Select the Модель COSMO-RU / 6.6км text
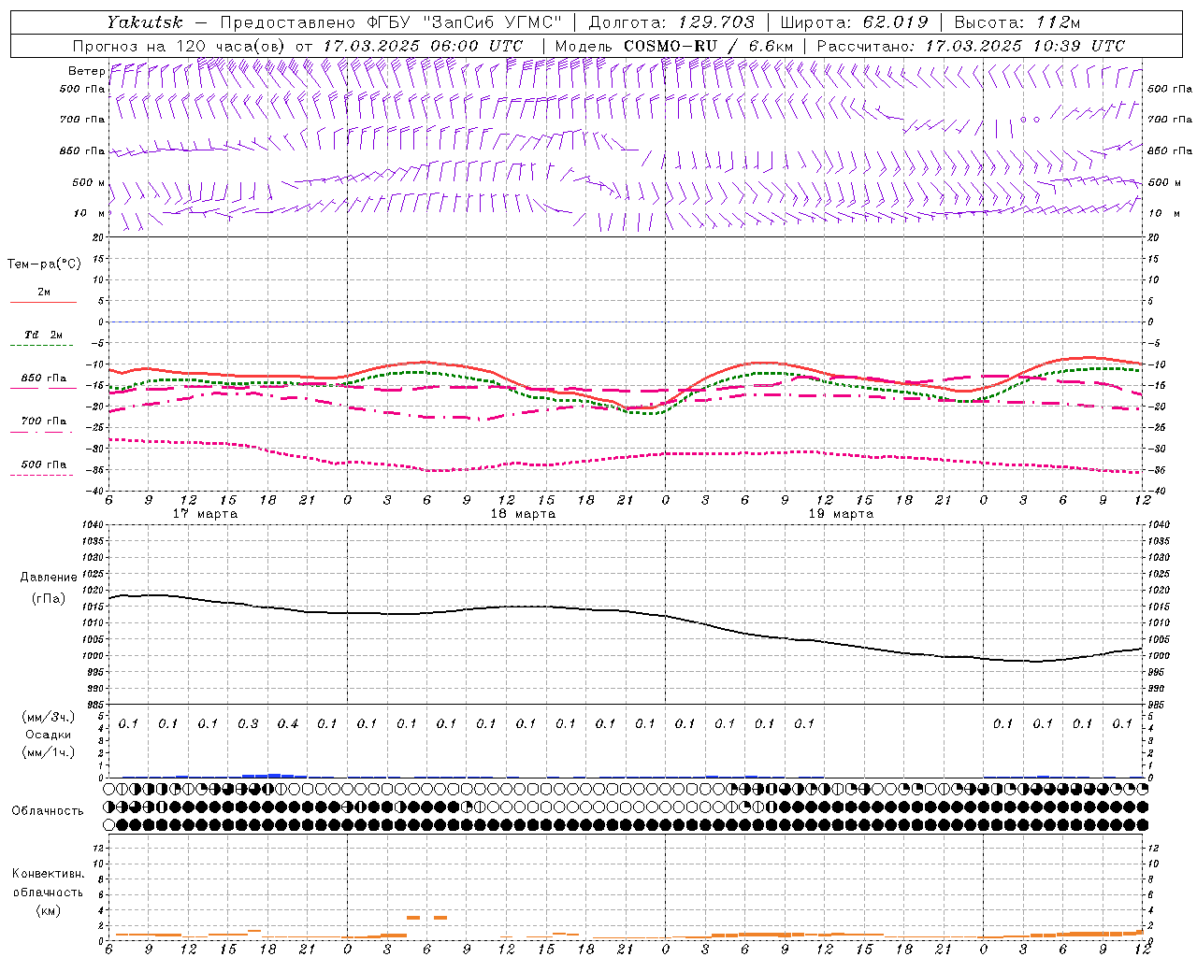 [x=674, y=46]
